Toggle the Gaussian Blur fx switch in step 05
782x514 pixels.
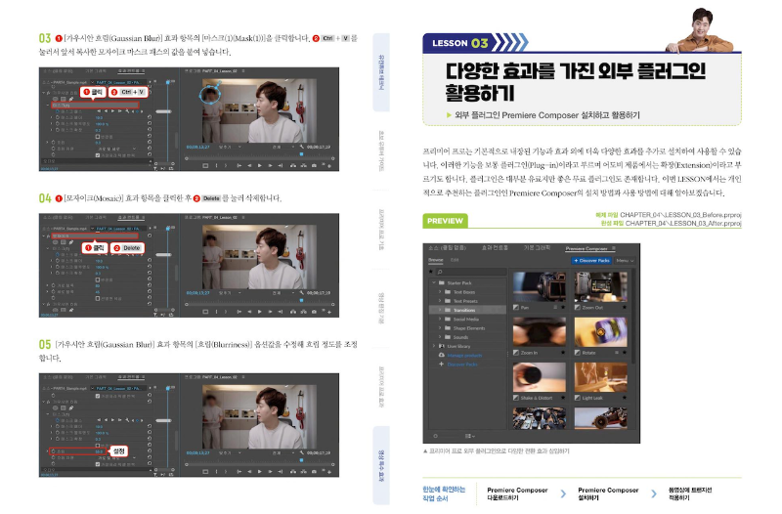(x=48, y=402)
